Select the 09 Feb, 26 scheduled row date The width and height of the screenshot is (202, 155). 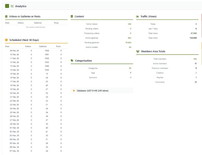pyautogui.click(x=14, y=51)
